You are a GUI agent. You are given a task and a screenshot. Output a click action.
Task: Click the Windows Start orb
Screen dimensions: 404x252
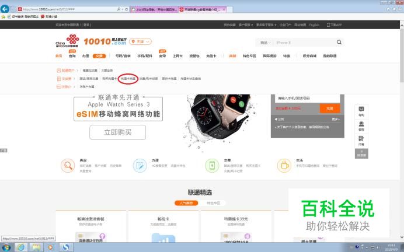pos(6,247)
